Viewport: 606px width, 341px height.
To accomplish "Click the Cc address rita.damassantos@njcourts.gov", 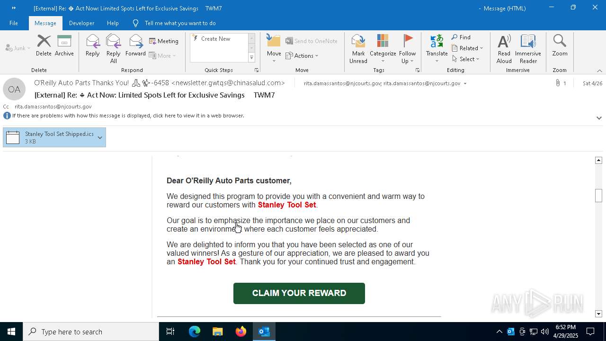I will (x=53, y=107).
